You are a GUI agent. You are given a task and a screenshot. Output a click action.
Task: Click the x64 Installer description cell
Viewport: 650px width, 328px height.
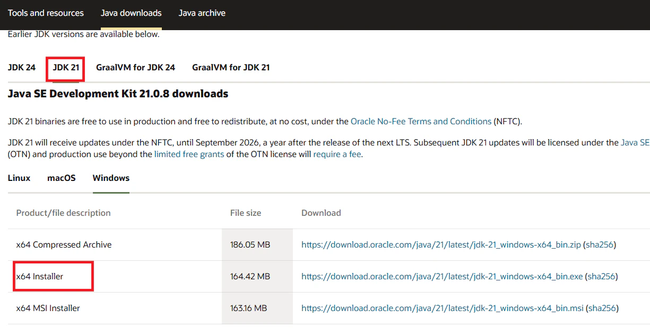(x=115, y=277)
